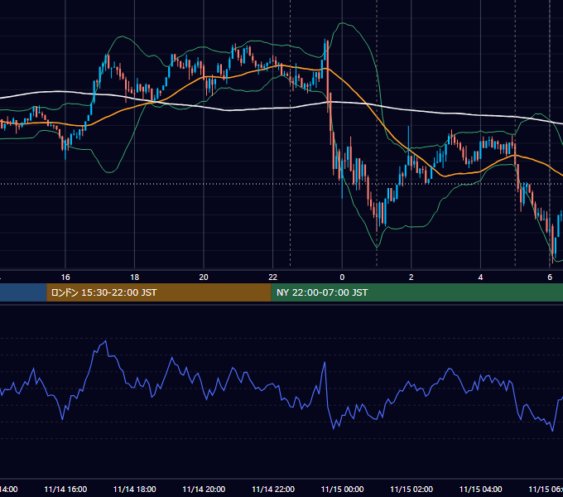
Task: Click the 11/14 18:00 bottom time label
Action: point(135,489)
